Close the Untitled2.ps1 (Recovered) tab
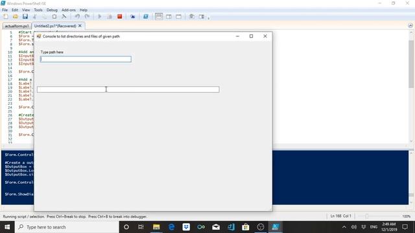The width and height of the screenshot is (415, 233). pos(80,26)
